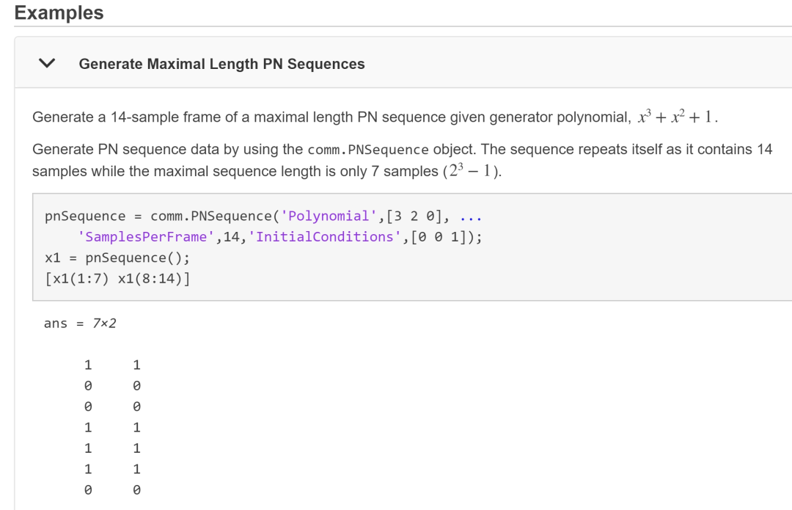
Task: Click the first row of the output matrix
Action: [x=112, y=365]
